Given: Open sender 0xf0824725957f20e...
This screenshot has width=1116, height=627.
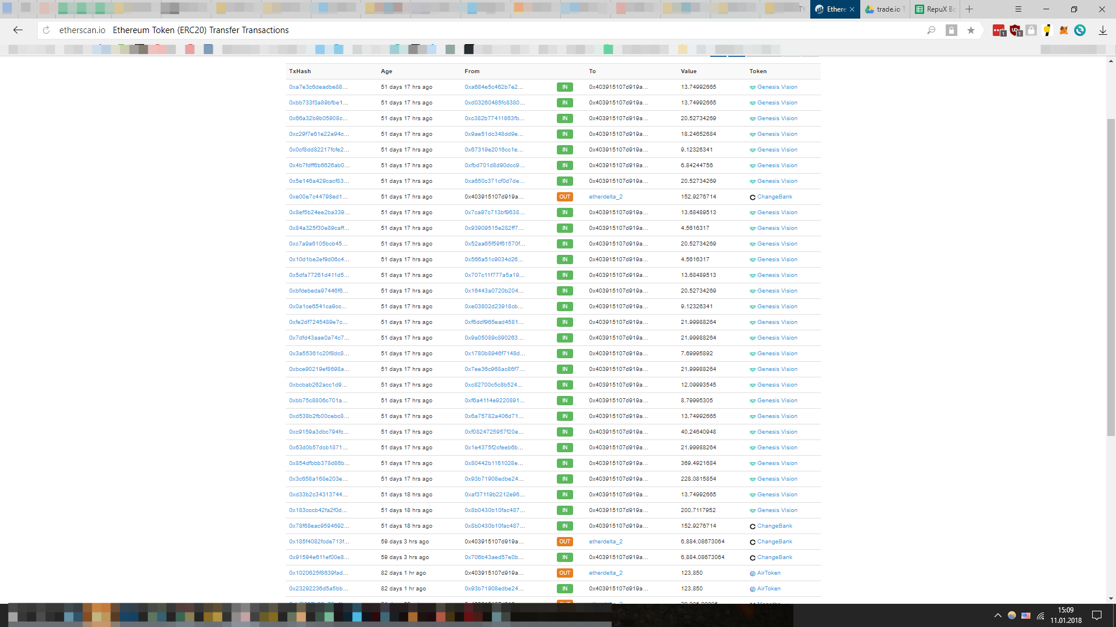Looking at the screenshot, I should pyautogui.click(x=493, y=432).
